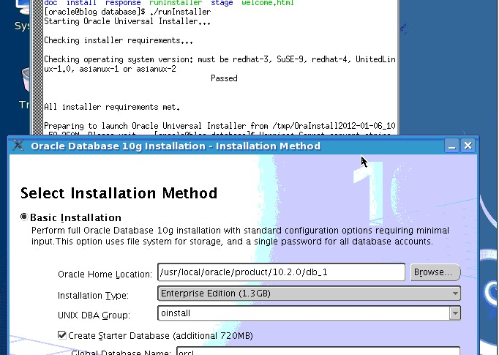Select the Basic Installation radio button
Image resolution: width=499 pixels, height=355 pixels.
[x=24, y=217]
